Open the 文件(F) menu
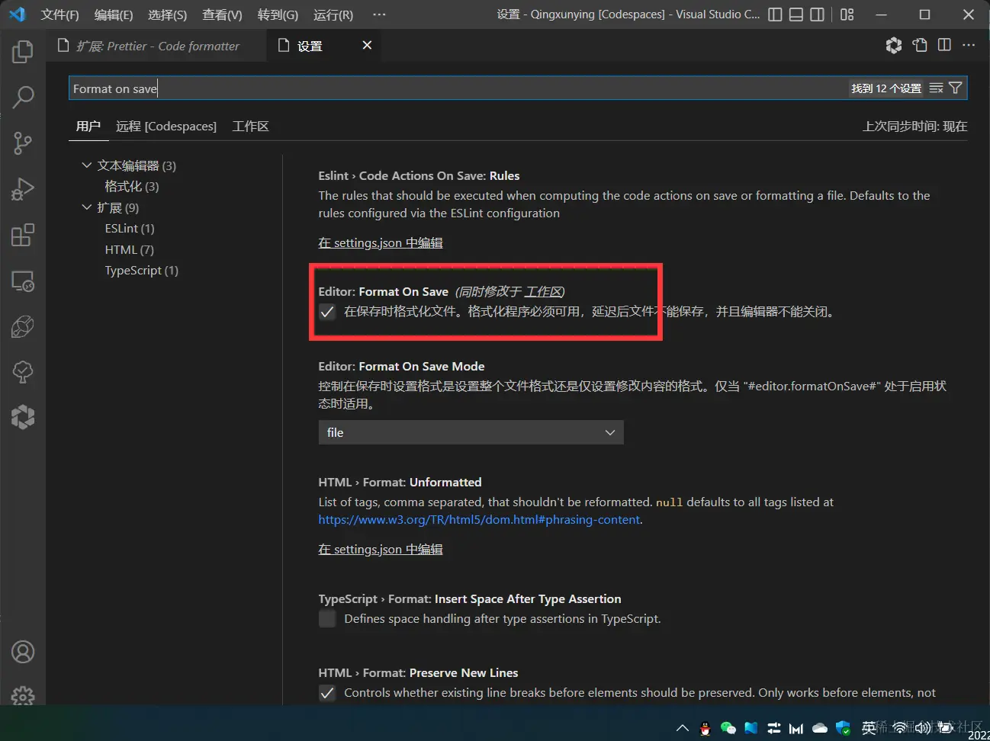Image resolution: width=990 pixels, height=741 pixels. tap(60, 14)
